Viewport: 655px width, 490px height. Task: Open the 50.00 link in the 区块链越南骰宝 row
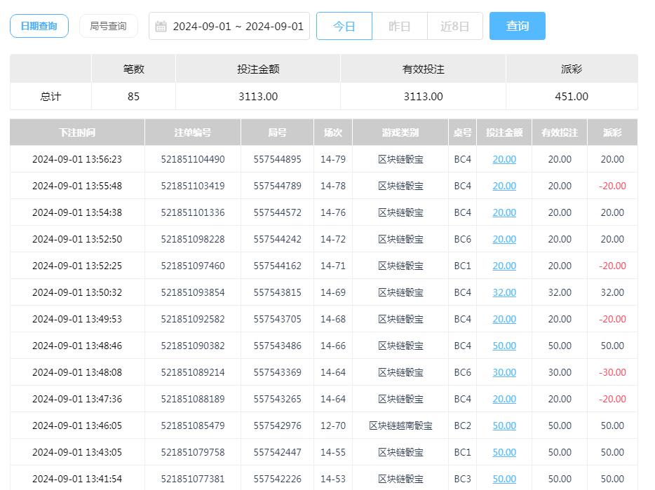point(504,426)
